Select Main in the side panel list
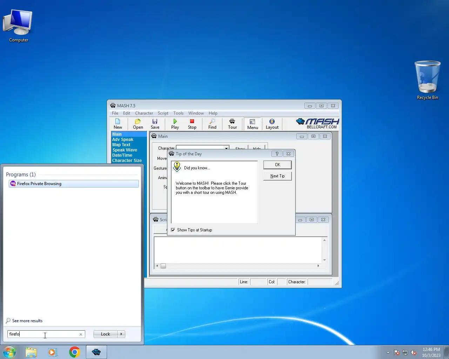This screenshot has width=449, height=359. click(x=129, y=134)
